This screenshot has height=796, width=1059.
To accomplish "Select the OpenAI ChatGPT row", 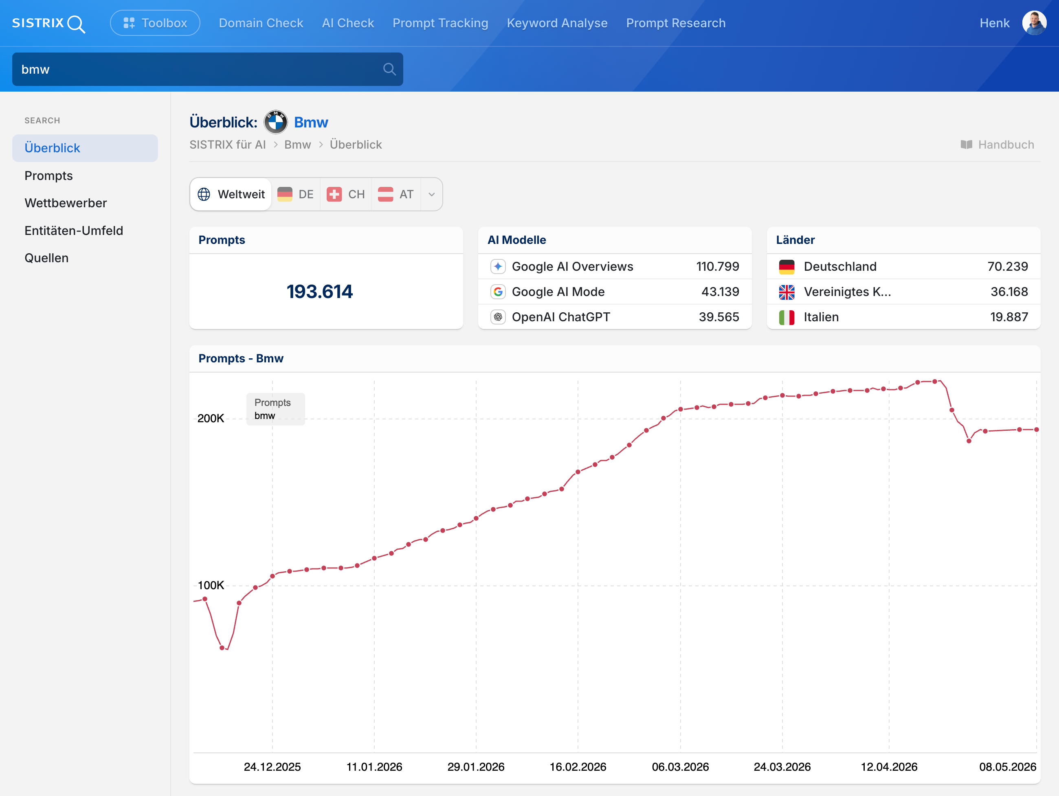I will 615,317.
